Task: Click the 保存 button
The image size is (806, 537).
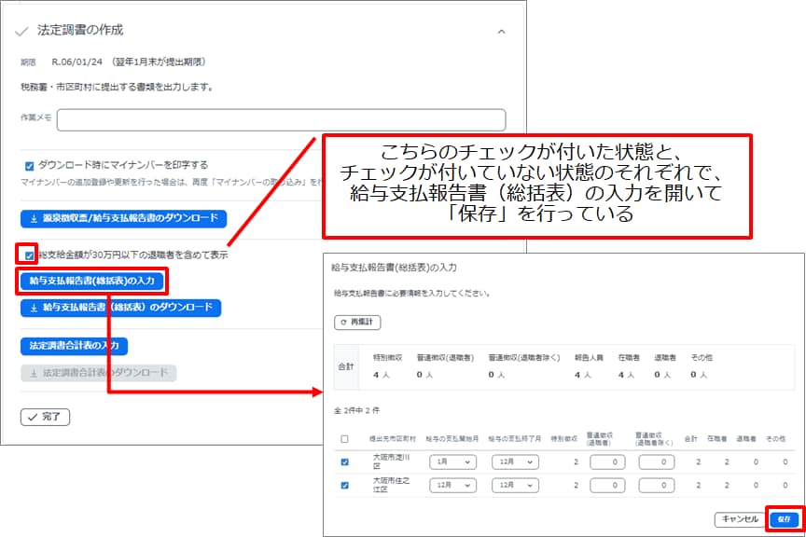Action: 785,519
